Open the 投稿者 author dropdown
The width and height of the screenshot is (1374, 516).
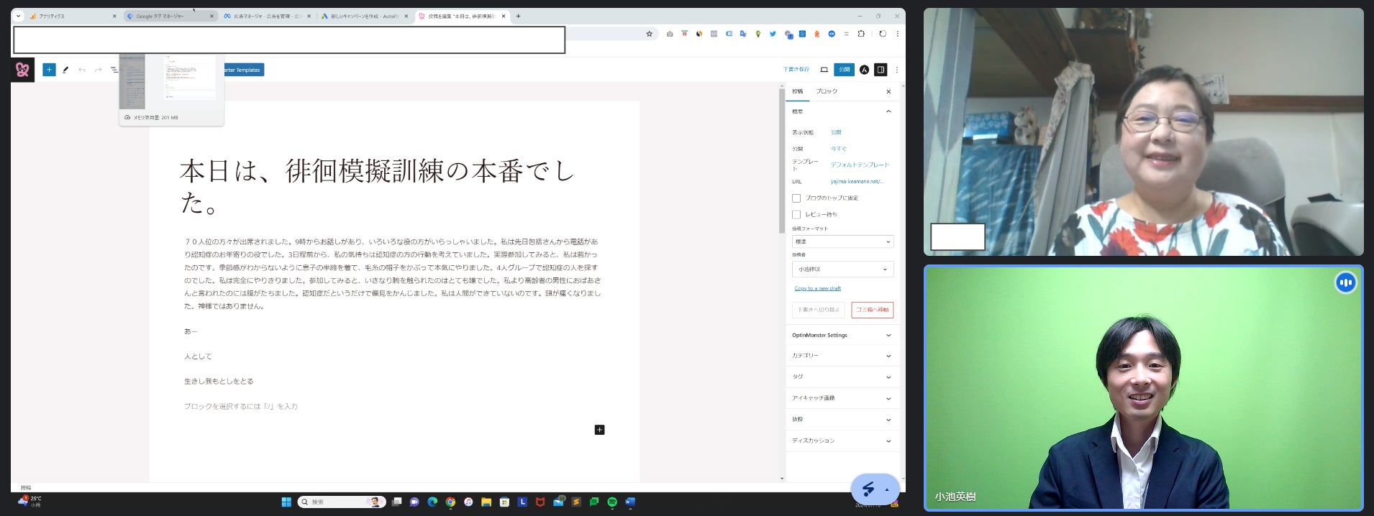[842, 269]
